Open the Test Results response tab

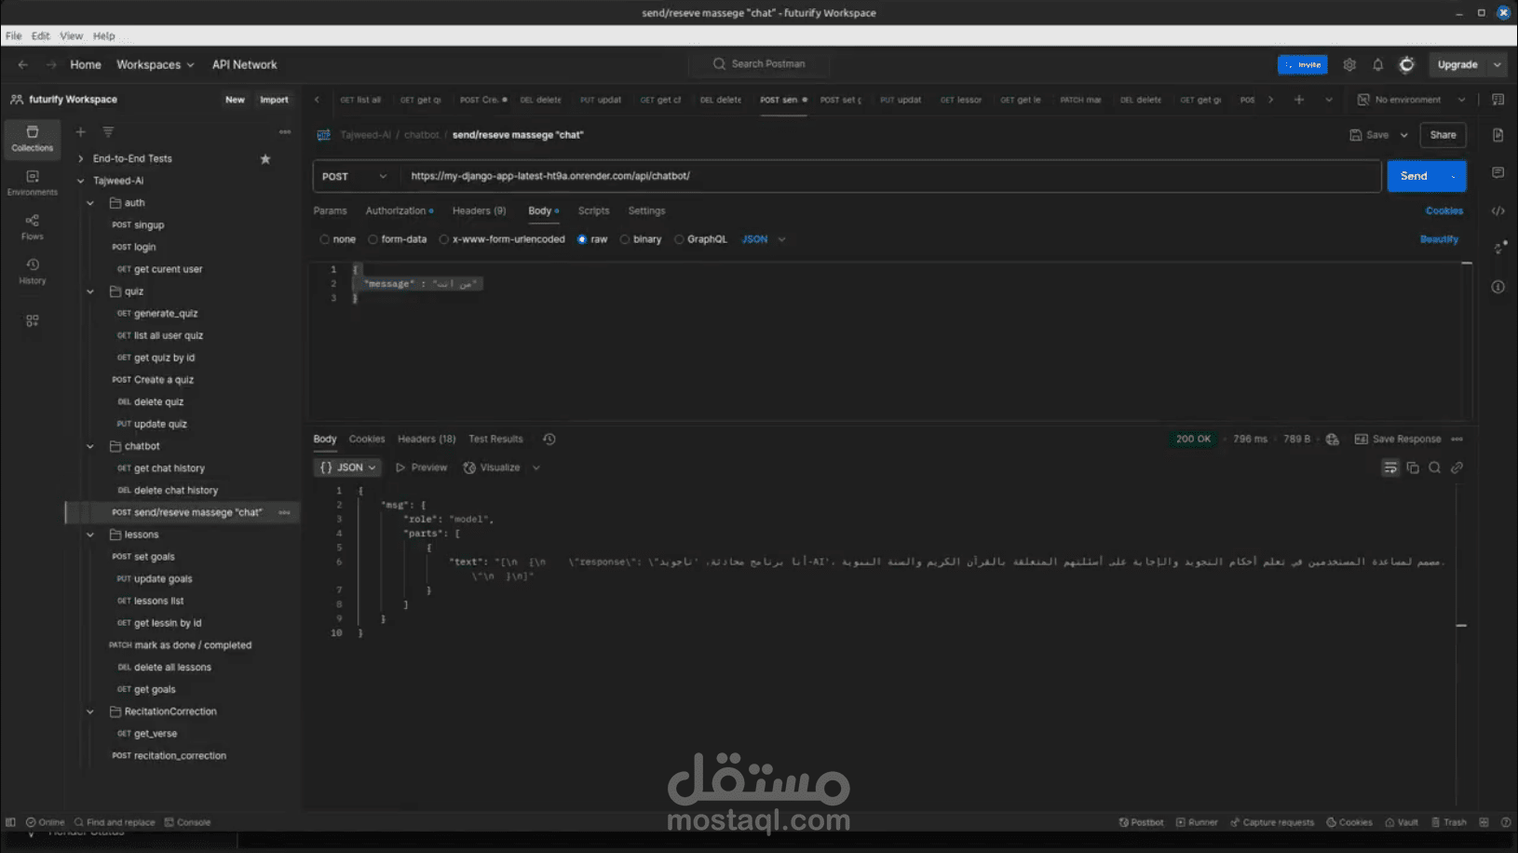[x=496, y=440]
